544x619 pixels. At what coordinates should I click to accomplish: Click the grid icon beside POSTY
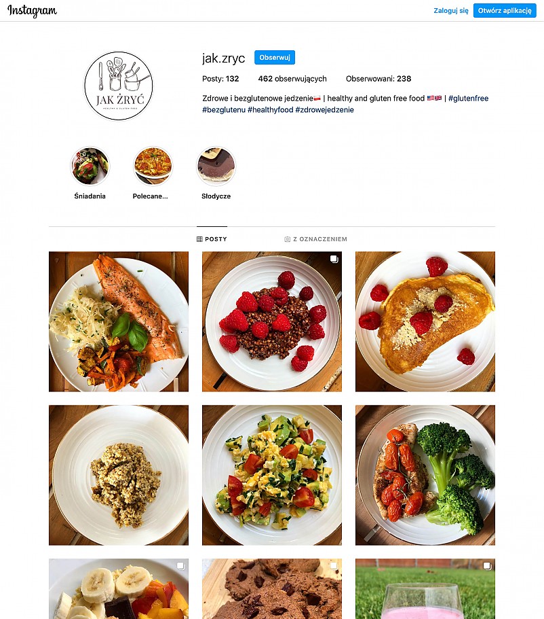pos(199,239)
